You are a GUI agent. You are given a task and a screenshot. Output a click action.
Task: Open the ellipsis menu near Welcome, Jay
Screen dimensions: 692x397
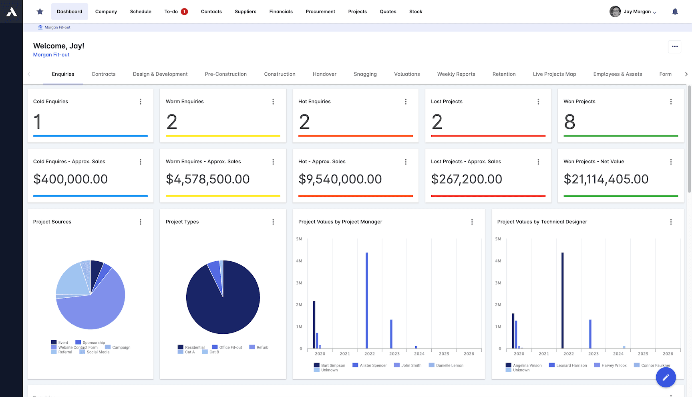click(674, 47)
